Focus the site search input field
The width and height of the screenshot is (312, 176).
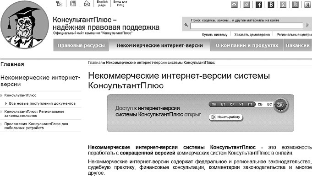pos(247,26)
